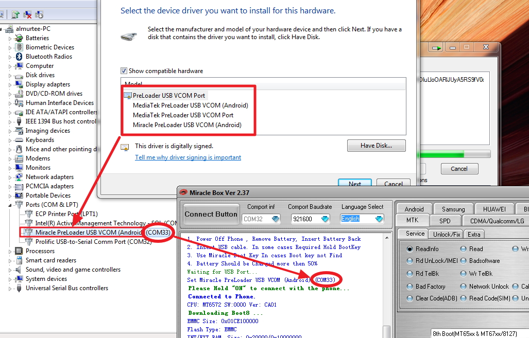529x338 pixels.
Task: Select the ReadInfo radio button
Action: (409, 249)
